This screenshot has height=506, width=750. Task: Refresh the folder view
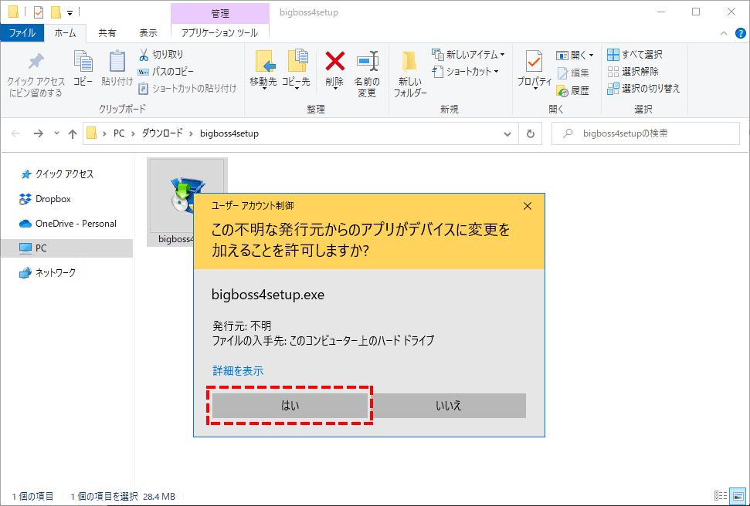[x=530, y=133]
